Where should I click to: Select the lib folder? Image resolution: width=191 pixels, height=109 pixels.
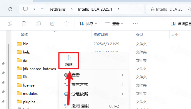click(25, 77)
